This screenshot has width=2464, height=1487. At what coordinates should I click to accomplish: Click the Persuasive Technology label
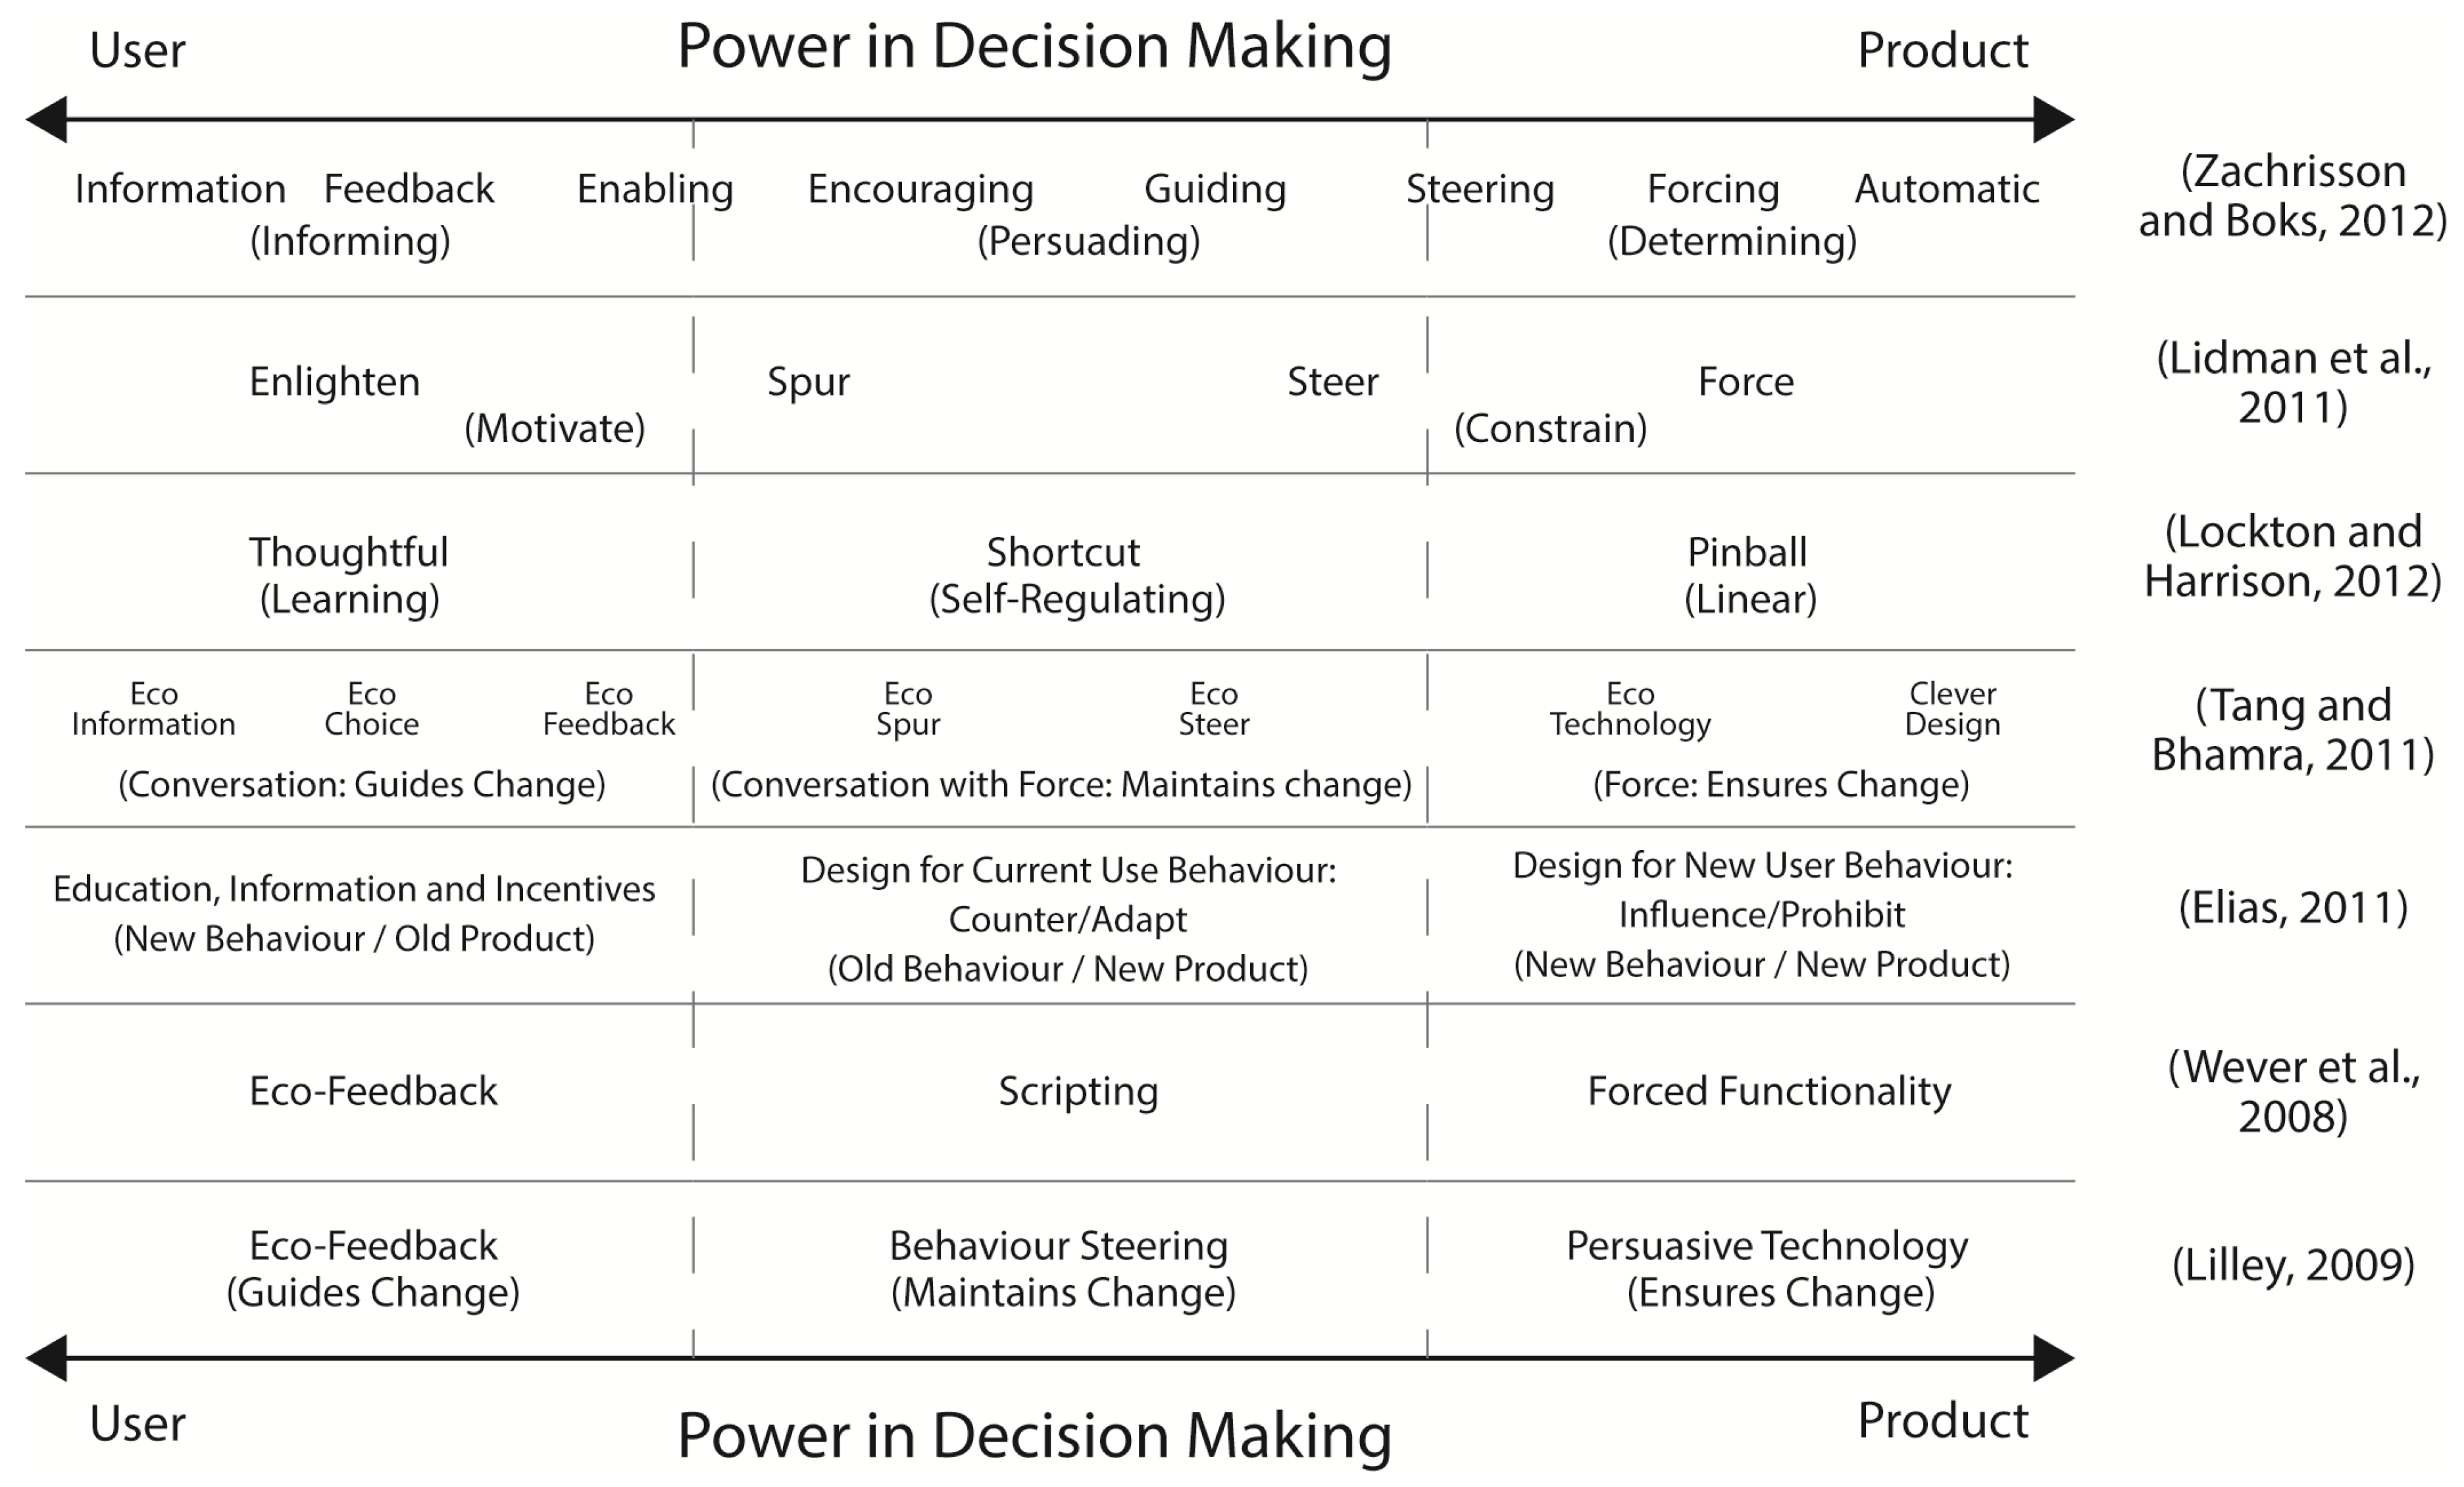(x=1766, y=1246)
